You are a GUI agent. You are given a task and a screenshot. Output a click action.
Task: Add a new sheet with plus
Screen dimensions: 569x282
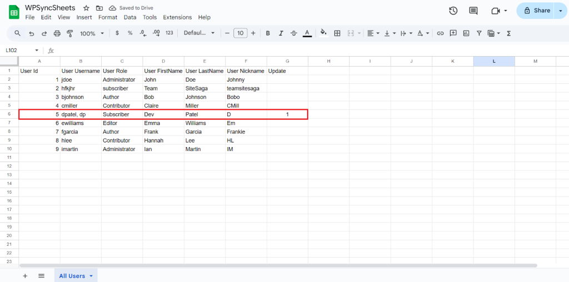[x=25, y=276]
